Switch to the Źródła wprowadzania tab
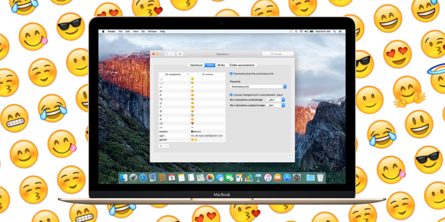This screenshot has height=222, width=445. tap(242, 65)
